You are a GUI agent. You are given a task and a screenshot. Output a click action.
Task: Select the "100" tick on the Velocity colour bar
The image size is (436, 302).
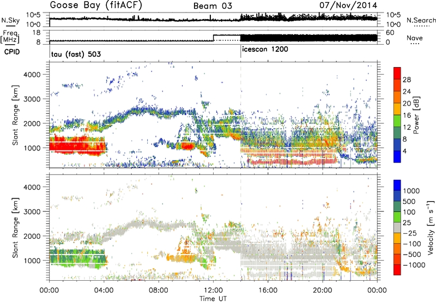click(x=409, y=212)
